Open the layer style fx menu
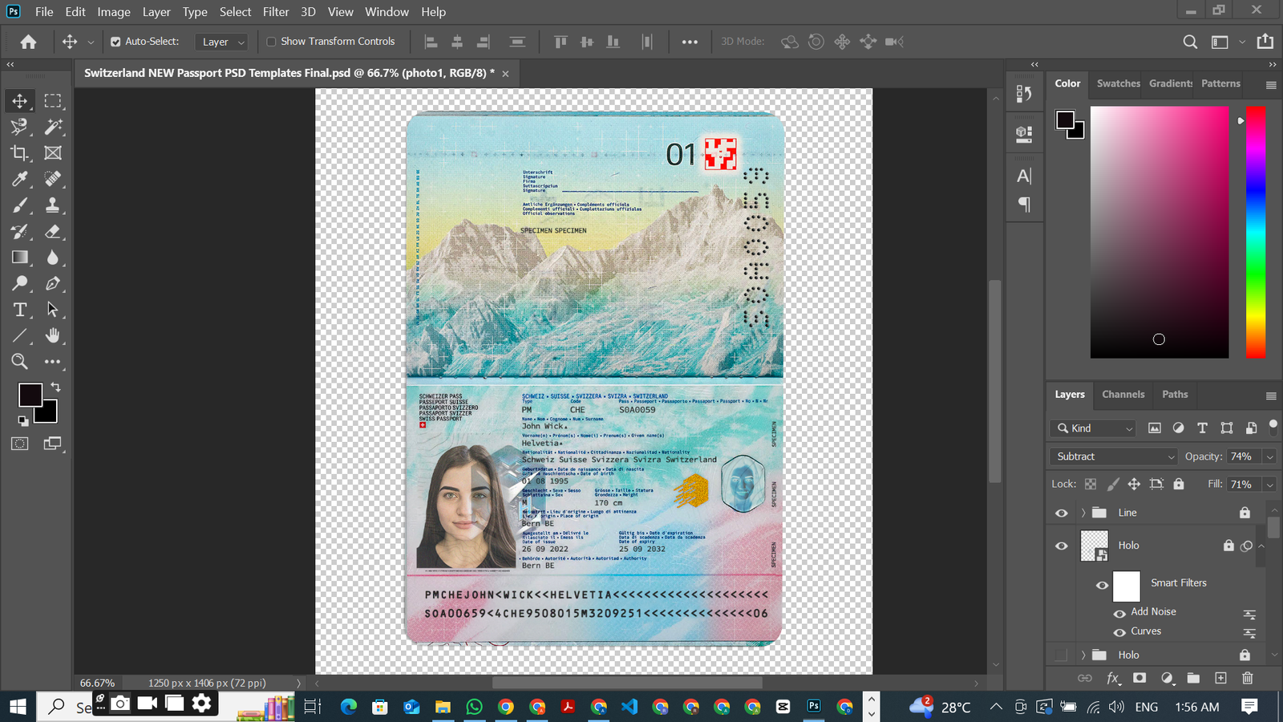Image resolution: width=1283 pixels, height=722 pixels. click(1113, 678)
